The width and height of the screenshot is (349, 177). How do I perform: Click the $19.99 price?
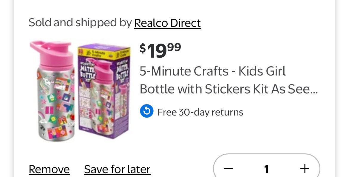[160, 50]
